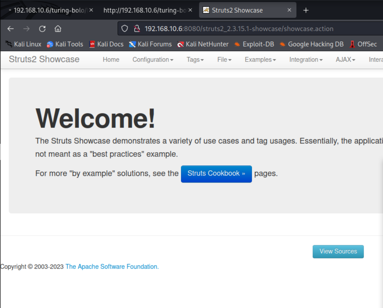Click the Copyright © 2003-2023 text
Image resolution: width=383 pixels, height=308 pixels.
click(x=32, y=267)
